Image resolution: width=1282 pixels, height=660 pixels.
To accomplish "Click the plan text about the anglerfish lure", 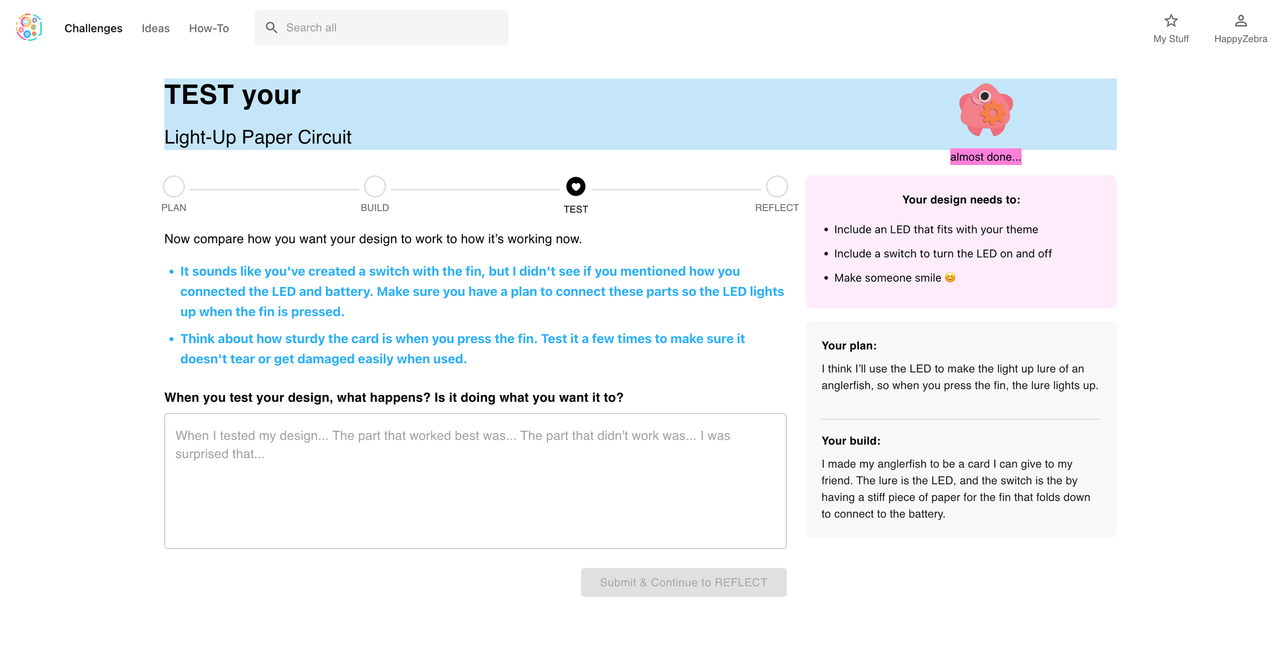I will tap(960, 377).
